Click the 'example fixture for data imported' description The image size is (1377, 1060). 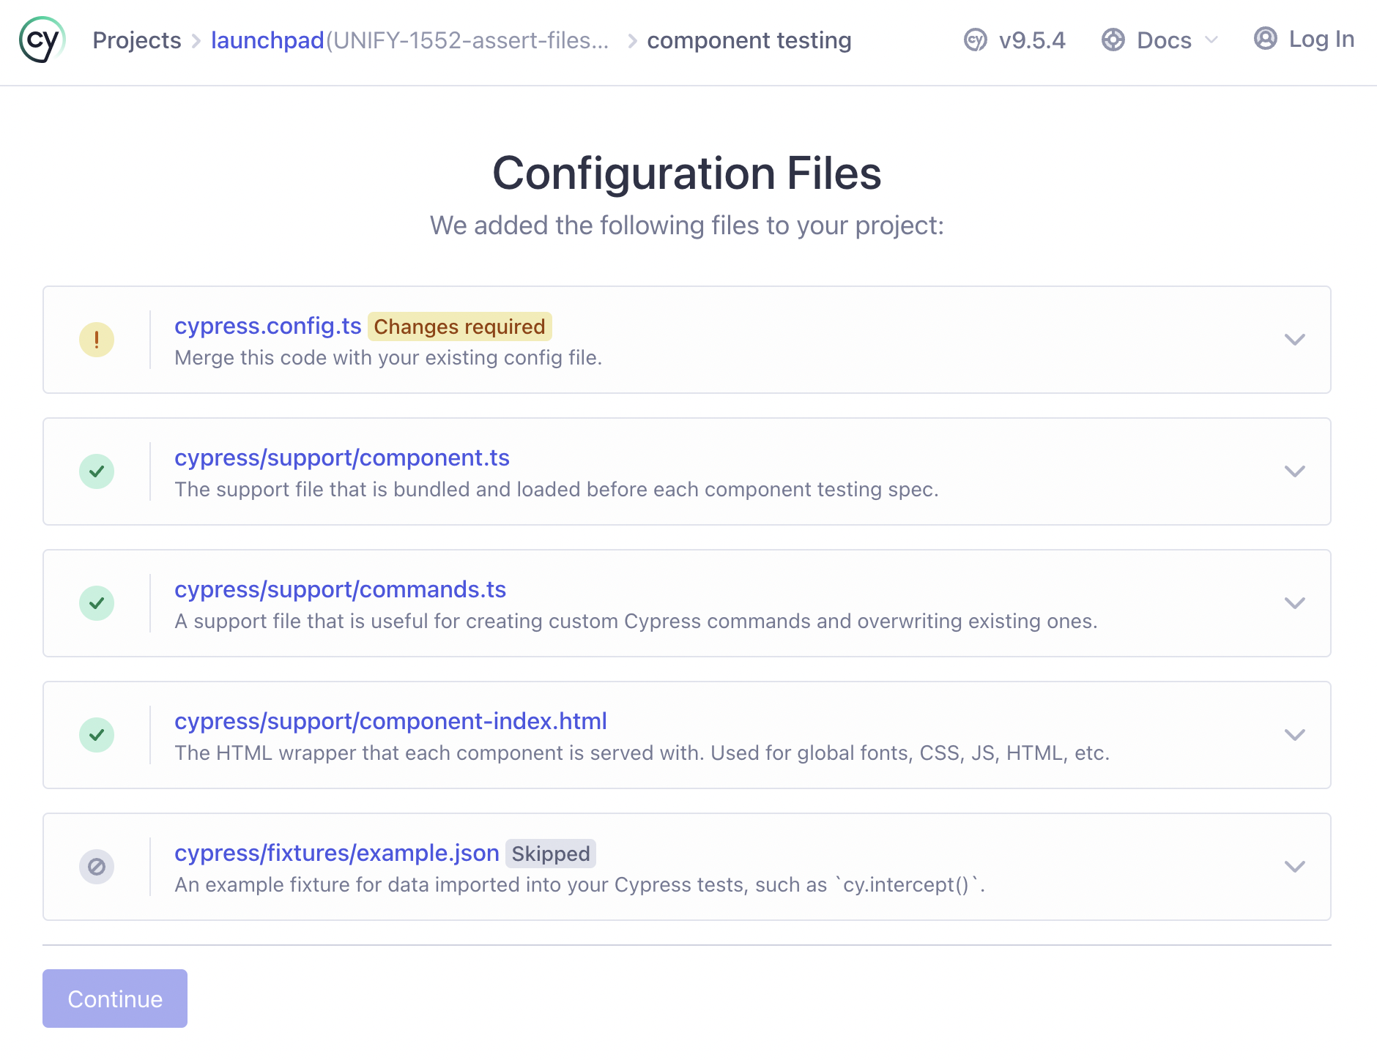[x=580, y=885]
